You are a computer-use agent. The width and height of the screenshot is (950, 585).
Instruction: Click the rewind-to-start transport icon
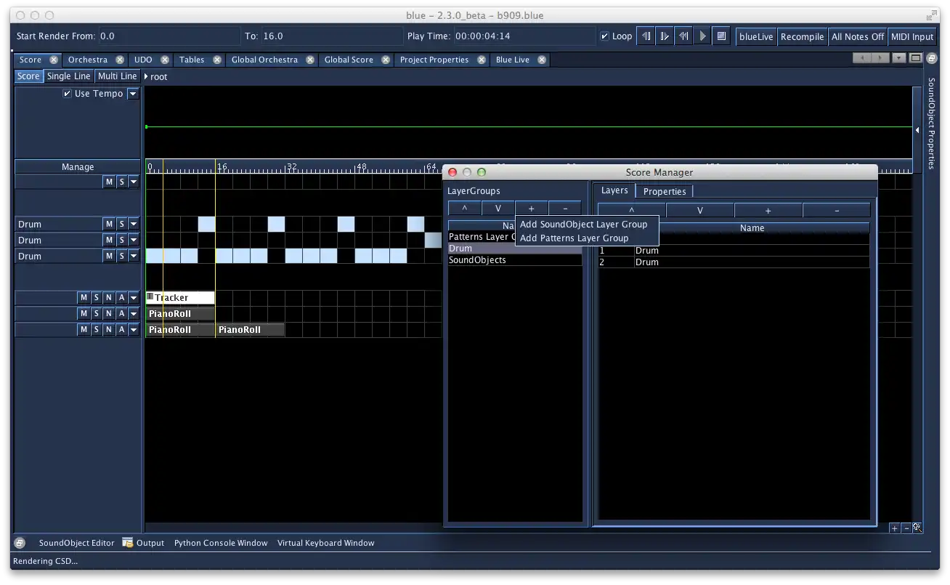(683, 36)
